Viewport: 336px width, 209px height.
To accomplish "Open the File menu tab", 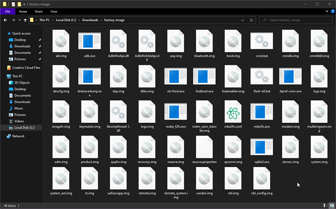I will coord(8,12).
